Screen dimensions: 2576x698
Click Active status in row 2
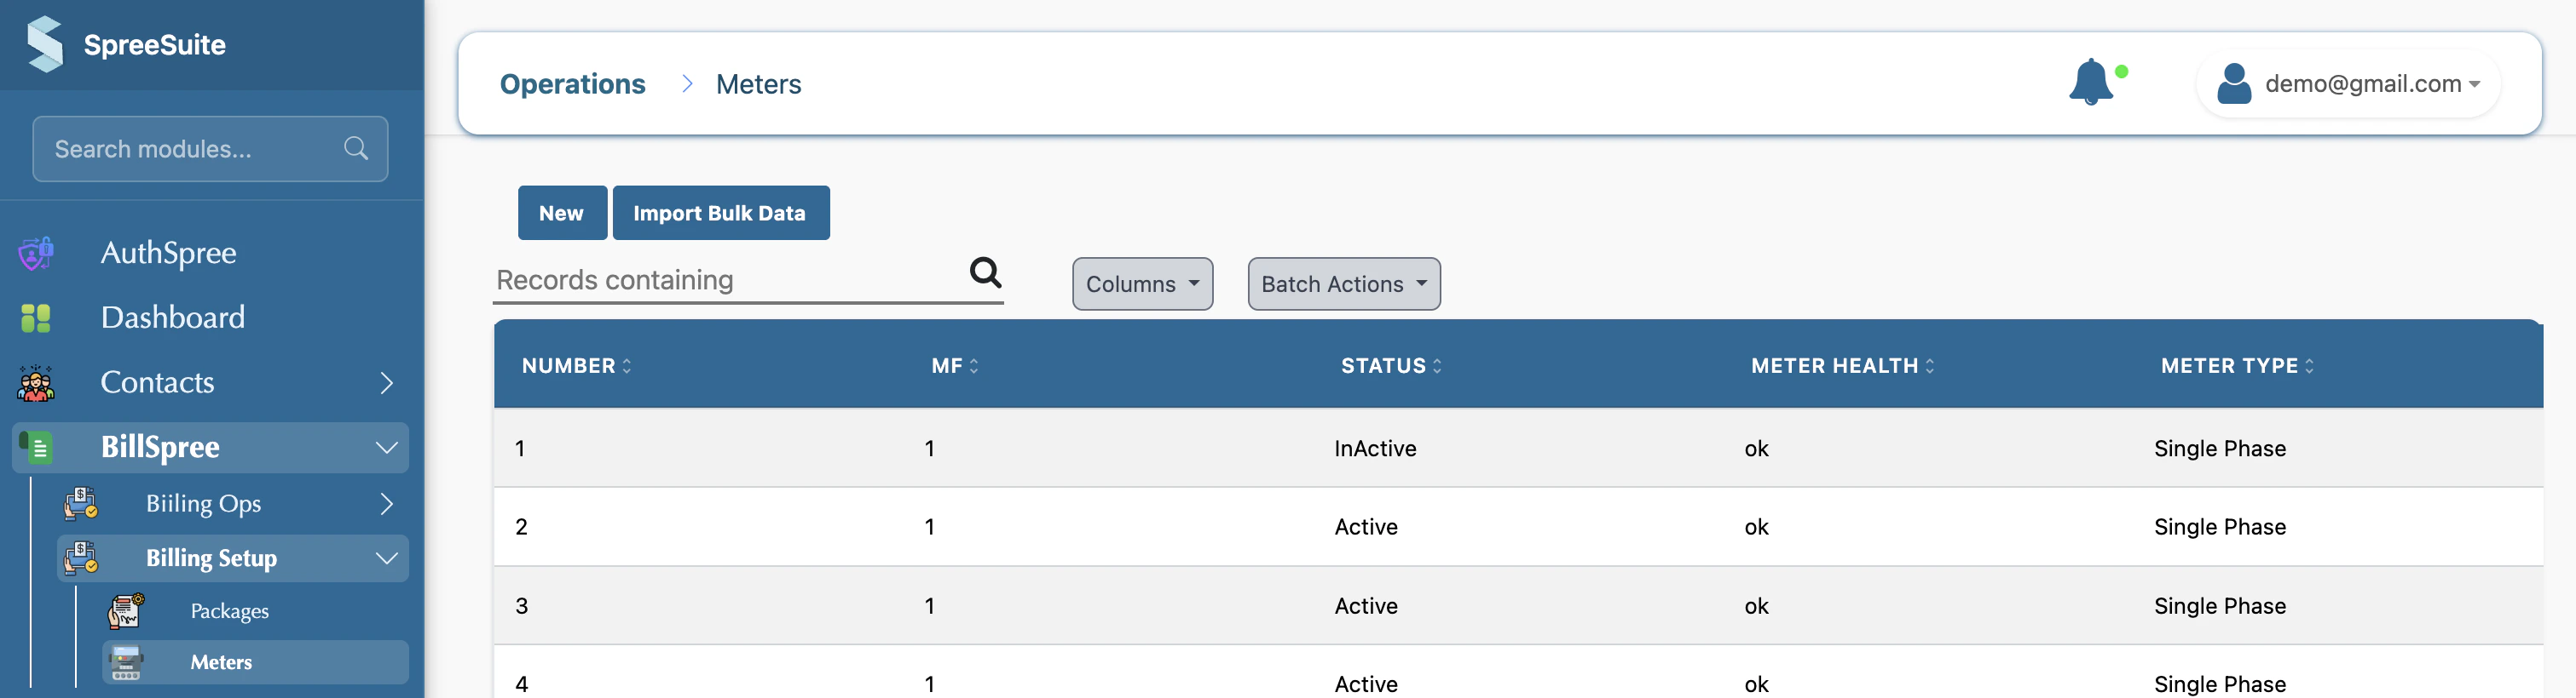pyautogui.click(x=1366, y=526)
